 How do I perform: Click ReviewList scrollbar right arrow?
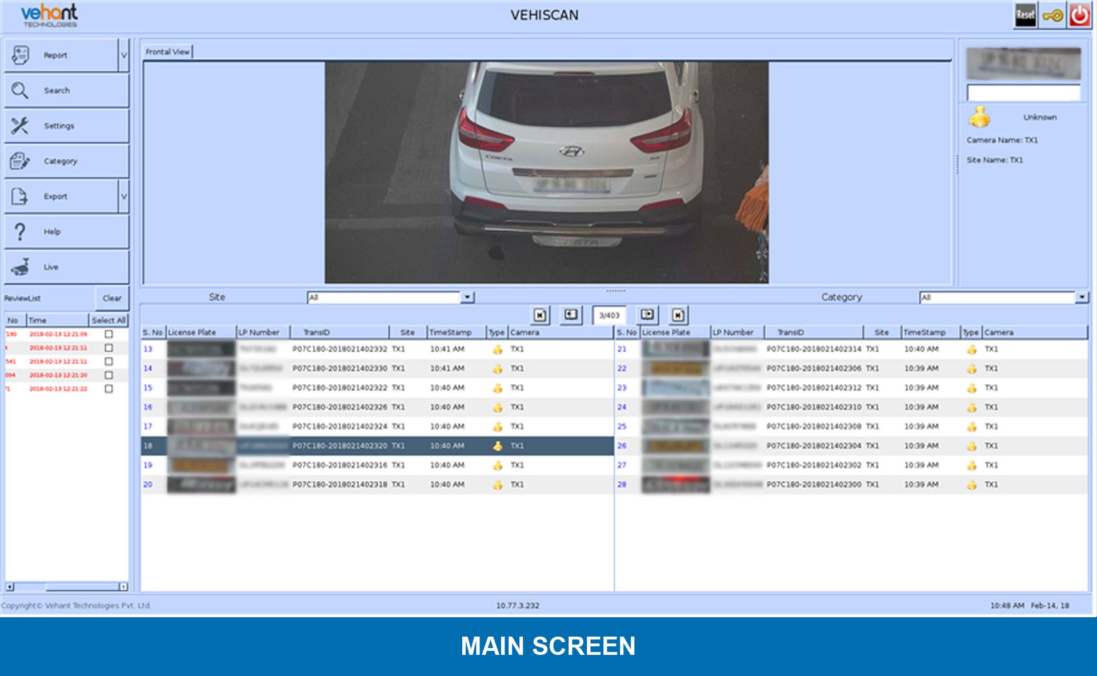[x=123, y=586]
